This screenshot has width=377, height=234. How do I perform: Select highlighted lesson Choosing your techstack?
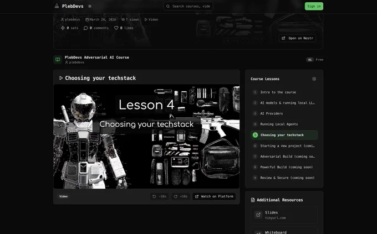[284, 135]
